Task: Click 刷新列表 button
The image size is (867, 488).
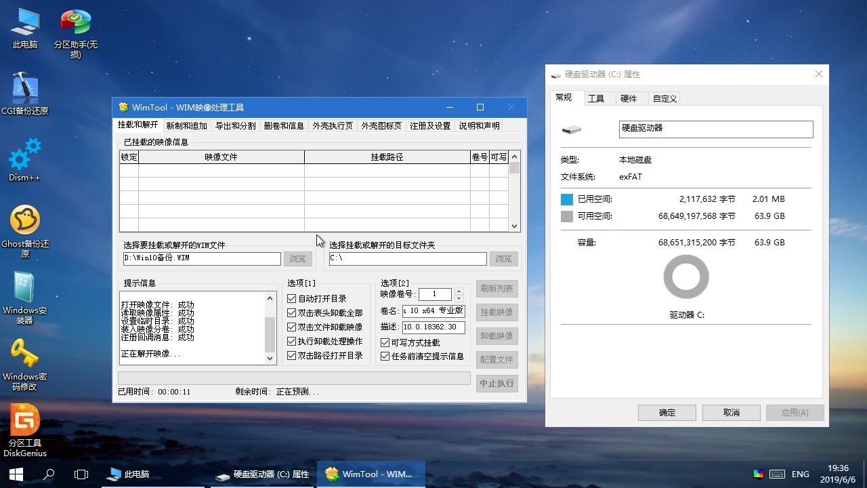Action: click(x=497, y=289)
